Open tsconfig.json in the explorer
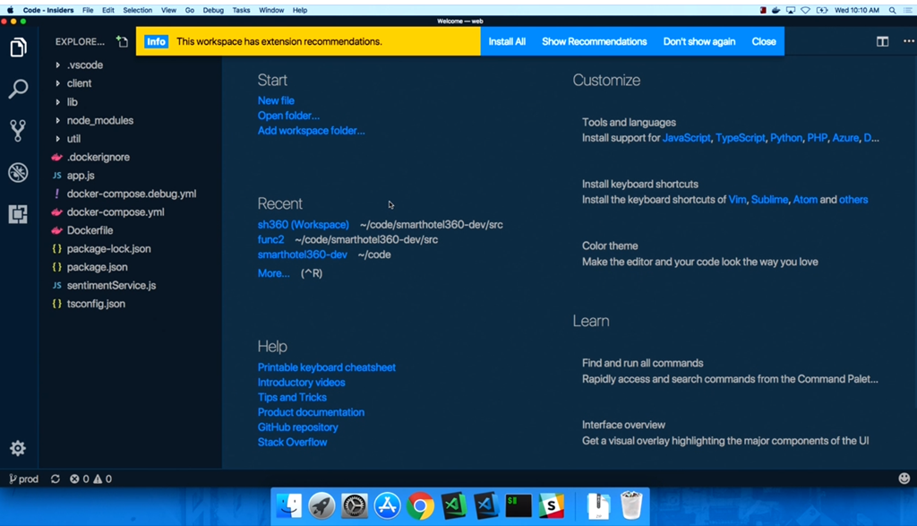Screen dimensions: 917x526 pos(96,304)
